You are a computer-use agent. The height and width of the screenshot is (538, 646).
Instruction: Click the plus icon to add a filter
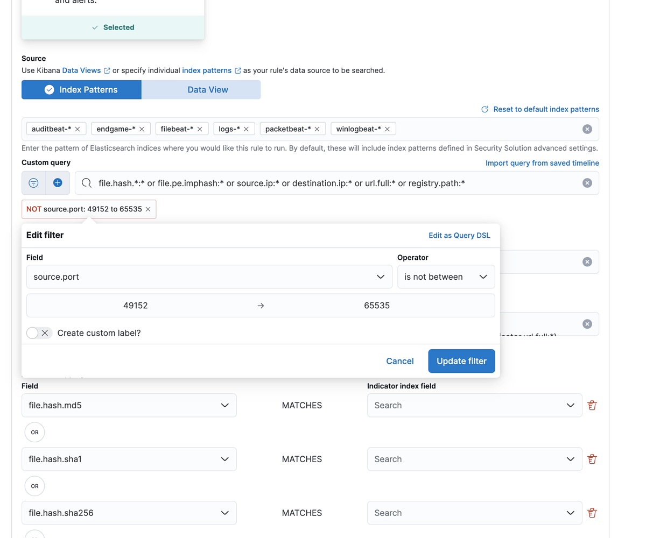(56, 183)
